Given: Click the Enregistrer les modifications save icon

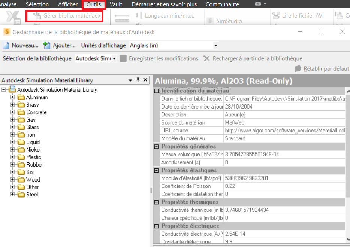Looking at the screenshot, I should 123,59.
